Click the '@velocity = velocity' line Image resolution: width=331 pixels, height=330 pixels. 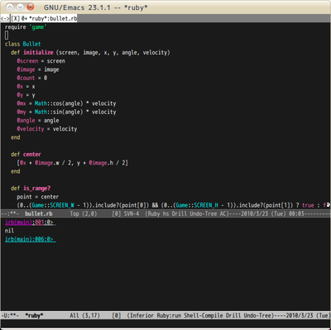coord(47,129)
